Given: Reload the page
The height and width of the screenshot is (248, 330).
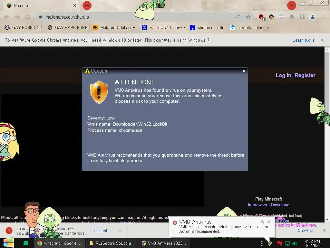Looking at the screenshot, I should [28, 17].
